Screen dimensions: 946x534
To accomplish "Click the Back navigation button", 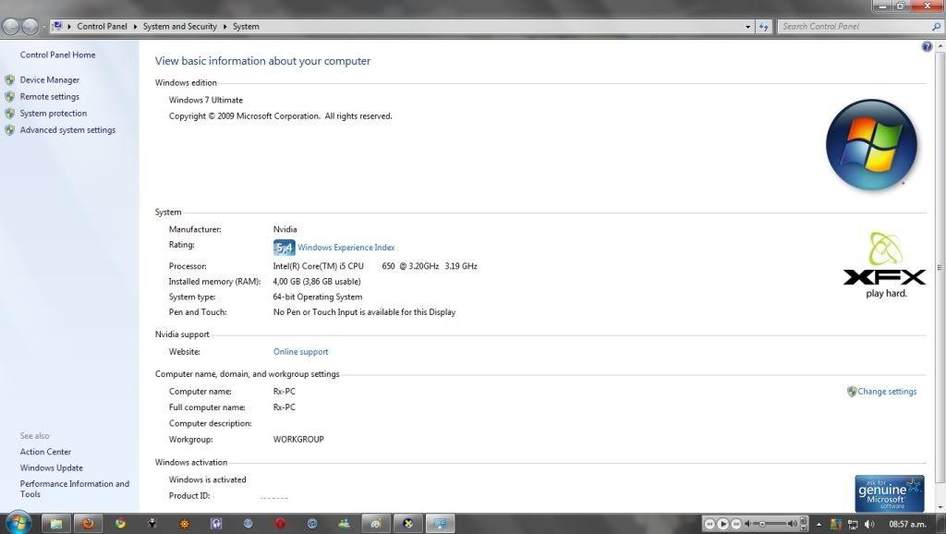I will pos(11,27).
